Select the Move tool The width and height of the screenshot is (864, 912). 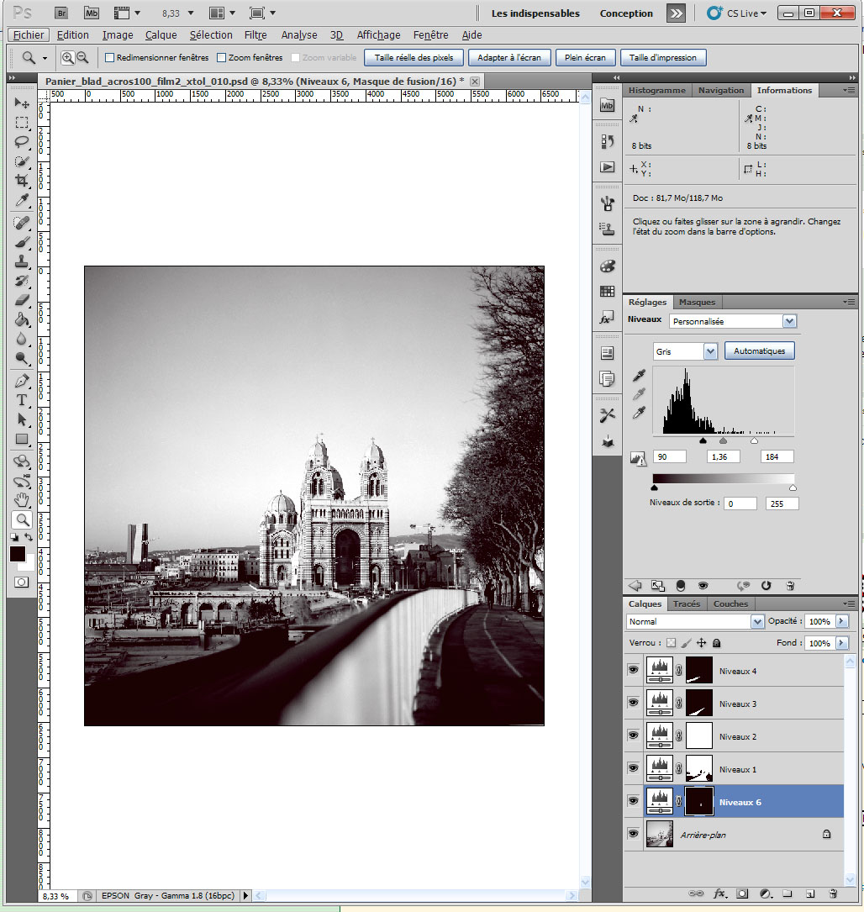[x=22, y=103]
